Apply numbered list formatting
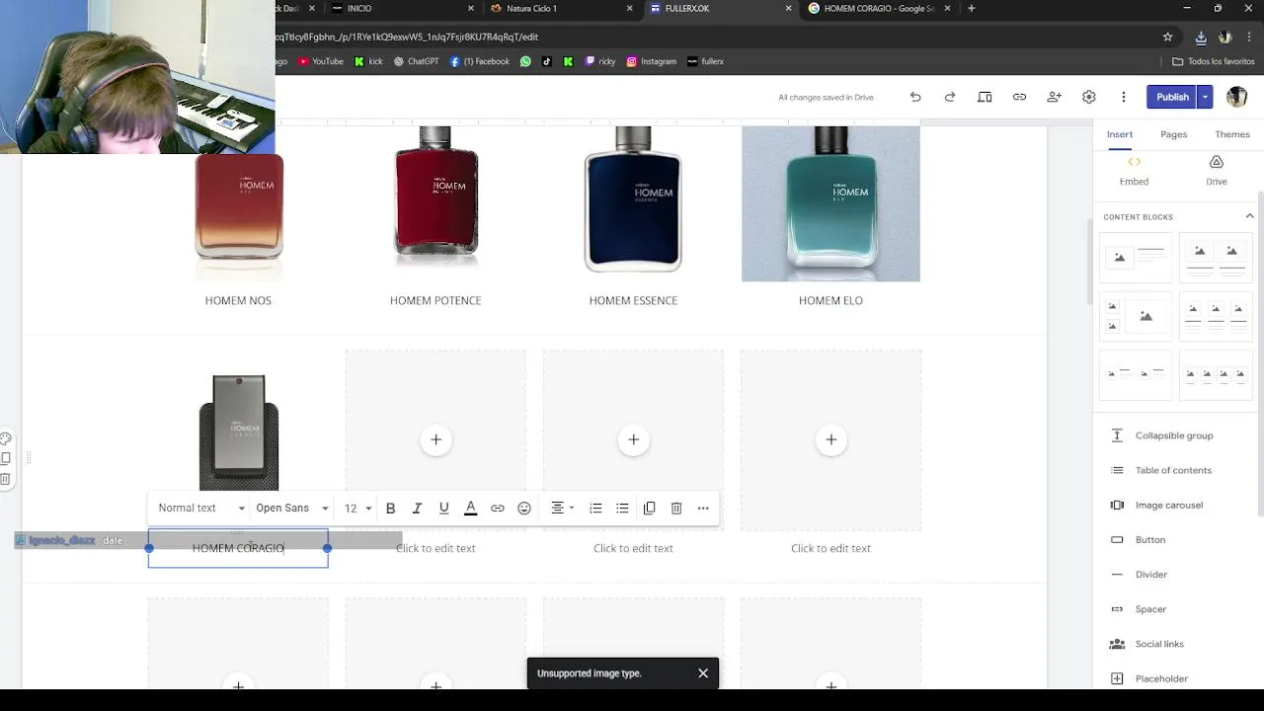The width and height of the screenshot is (1264, 711). tap(595, 508)
